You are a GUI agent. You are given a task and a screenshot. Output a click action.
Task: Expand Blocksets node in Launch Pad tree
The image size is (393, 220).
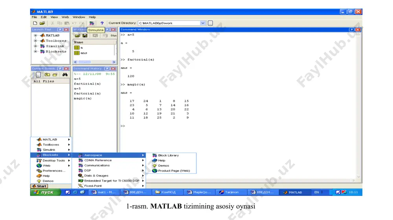(x=35, y=51)
